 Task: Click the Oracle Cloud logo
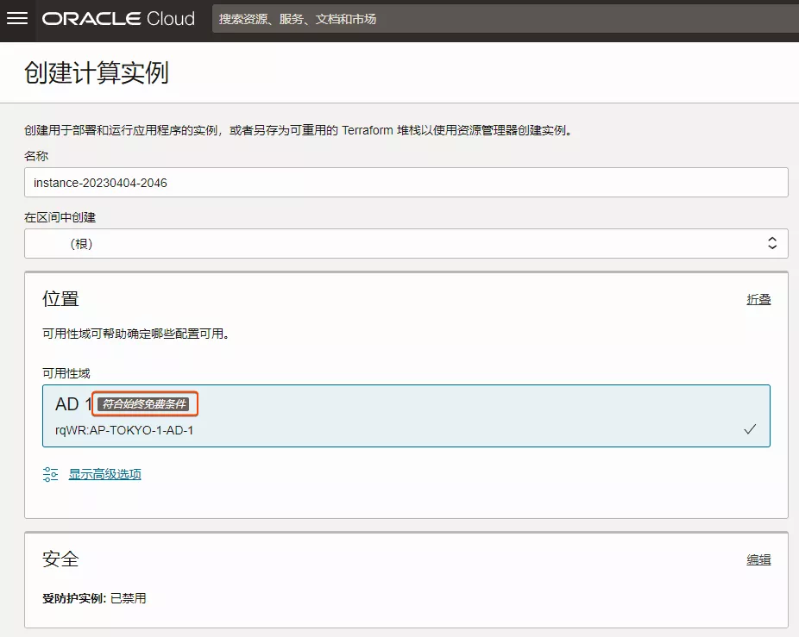click(x=118, y=19)
